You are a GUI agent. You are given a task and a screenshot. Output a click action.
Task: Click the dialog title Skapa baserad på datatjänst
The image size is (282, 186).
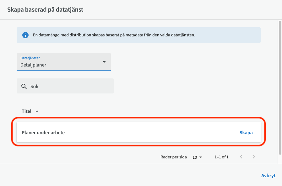(45, 10)
